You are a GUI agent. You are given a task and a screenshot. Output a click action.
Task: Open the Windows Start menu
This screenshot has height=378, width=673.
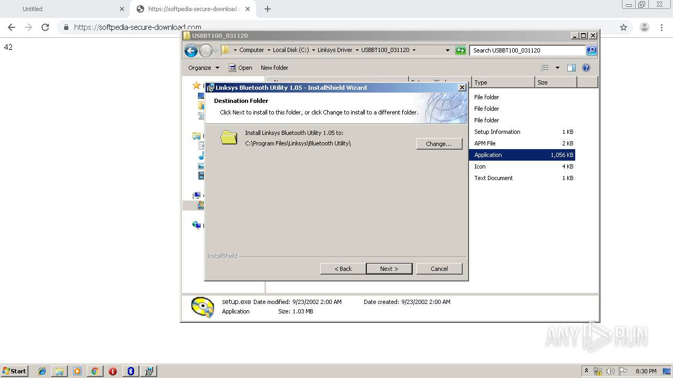14,371
